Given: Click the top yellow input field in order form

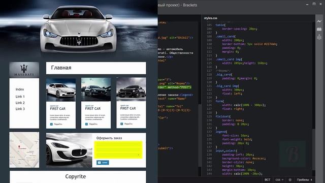Looking at the screenshot, I should (x=118, y=144).
